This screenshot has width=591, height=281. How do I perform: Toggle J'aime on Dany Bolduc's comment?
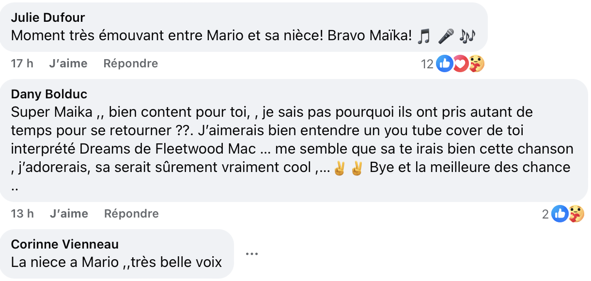coord(69,214)
